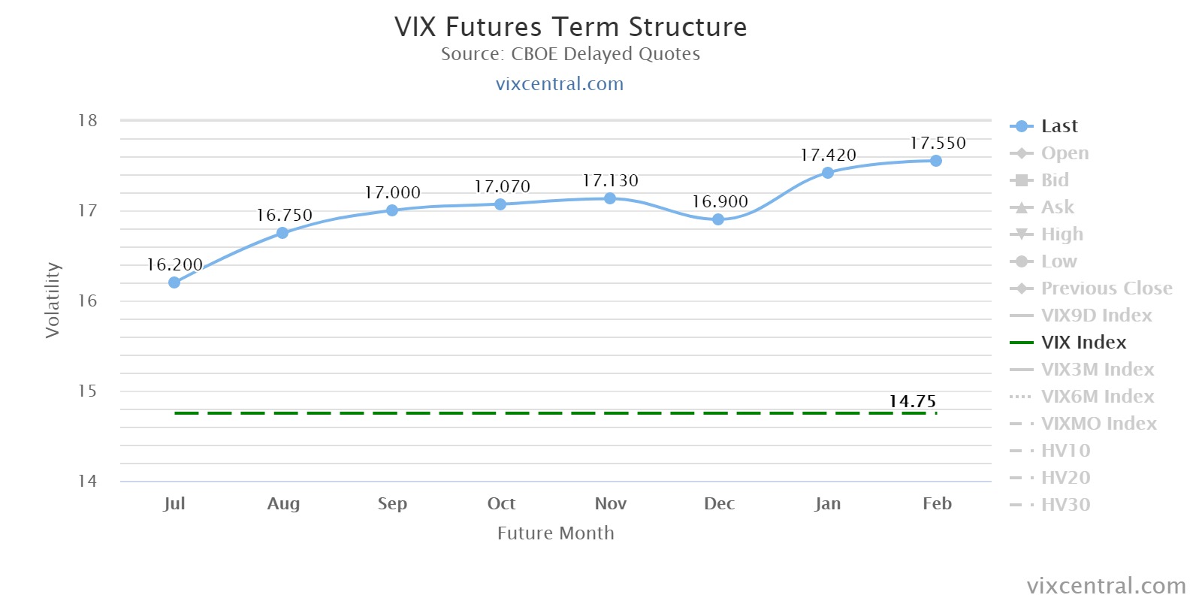The image size is (1202, 601).
Task: Click the High legend marker icon
Action: (x=1021, y=234)
